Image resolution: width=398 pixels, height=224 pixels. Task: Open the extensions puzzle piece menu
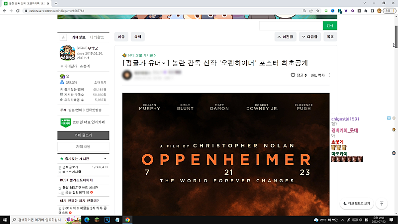coord(366,11)
